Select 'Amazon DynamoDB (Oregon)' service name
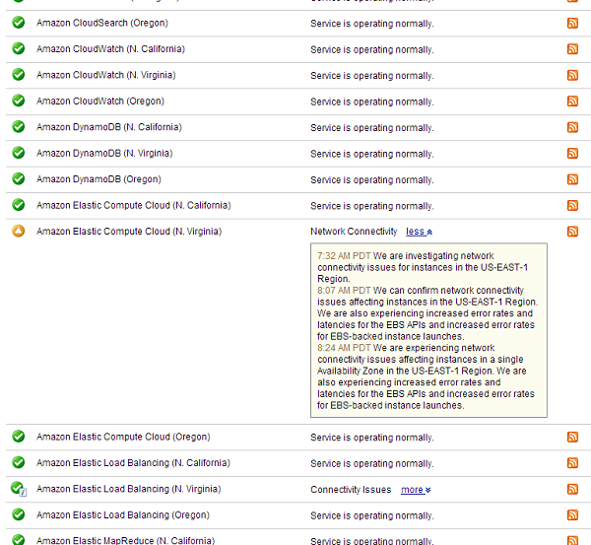This screenshot has height=545, width=591. pyautogui.click(x=98, y=179)
